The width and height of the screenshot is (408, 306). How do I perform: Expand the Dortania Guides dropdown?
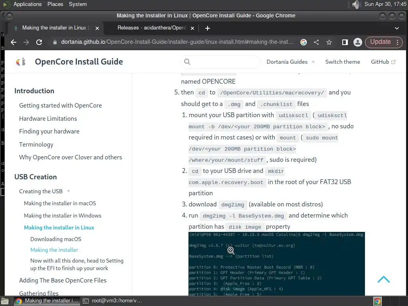click(290, 62)
